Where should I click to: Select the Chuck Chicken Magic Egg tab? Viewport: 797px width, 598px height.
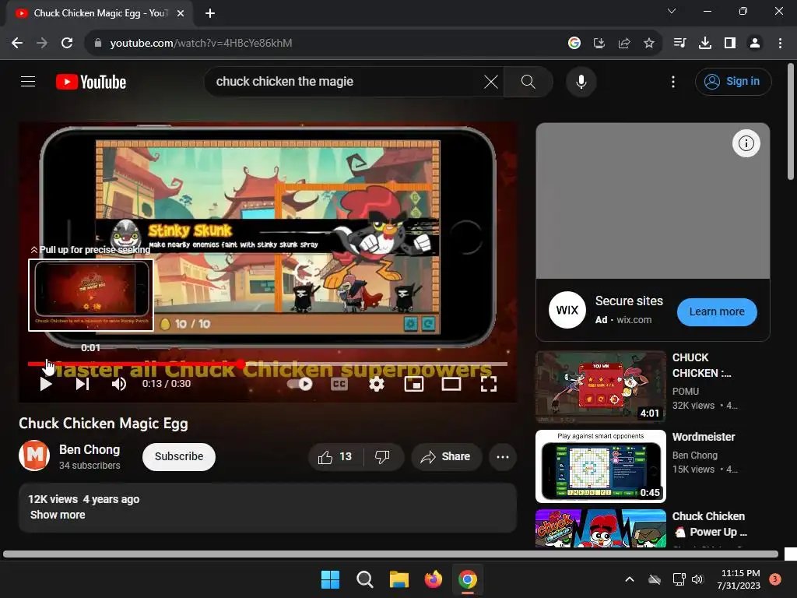(x=100, y=13)
